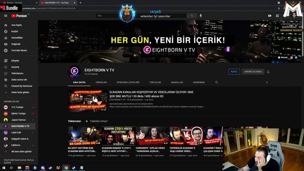The height and width of the screenshot is (171, 304).
Task: Open TEPKİKOLİK VS video thumbnail
Action: click(186, 136)
